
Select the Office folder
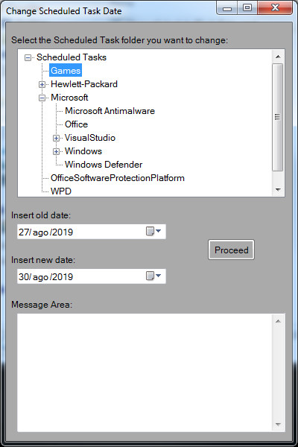76,124
